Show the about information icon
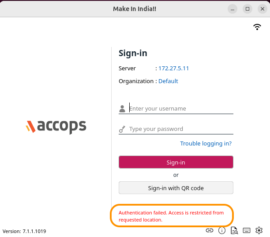The width and height of the screenshot is (270, 237). [x=222, y=230]
